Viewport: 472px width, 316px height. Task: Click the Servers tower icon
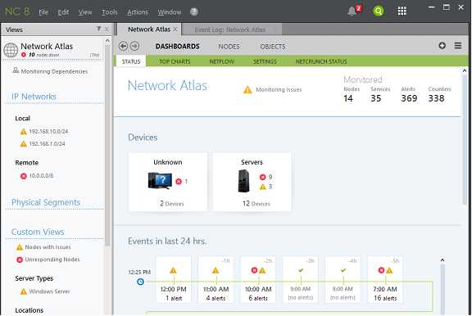(x=243, y=181)
